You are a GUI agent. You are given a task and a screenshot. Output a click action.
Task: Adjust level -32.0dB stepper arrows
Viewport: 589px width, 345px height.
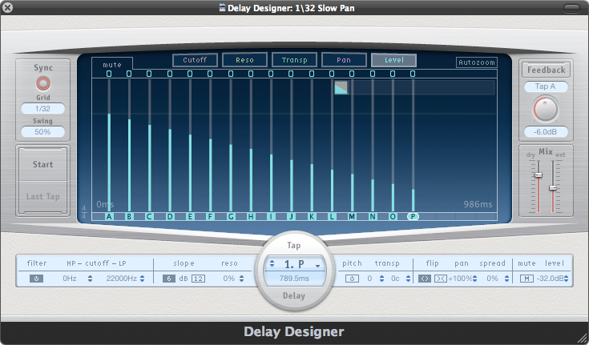pos(566,279)
